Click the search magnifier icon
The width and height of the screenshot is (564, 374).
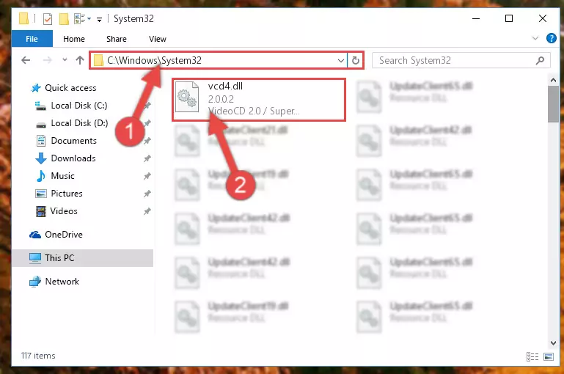[540, 60]
